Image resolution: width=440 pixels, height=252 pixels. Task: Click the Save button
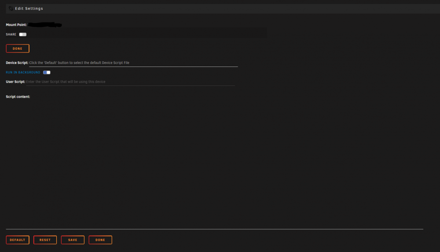[73, 240]
